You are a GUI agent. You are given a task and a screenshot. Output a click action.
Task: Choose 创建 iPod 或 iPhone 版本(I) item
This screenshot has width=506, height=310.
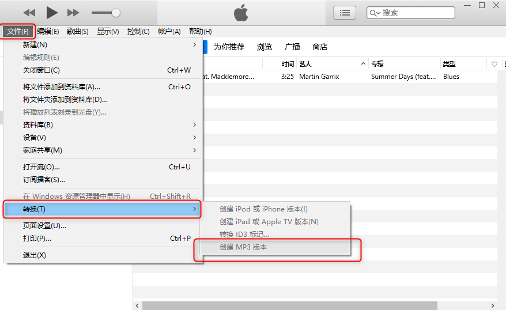(275, 209)
